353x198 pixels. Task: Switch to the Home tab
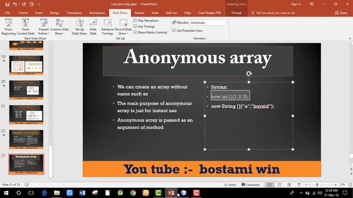pos(23,13)
